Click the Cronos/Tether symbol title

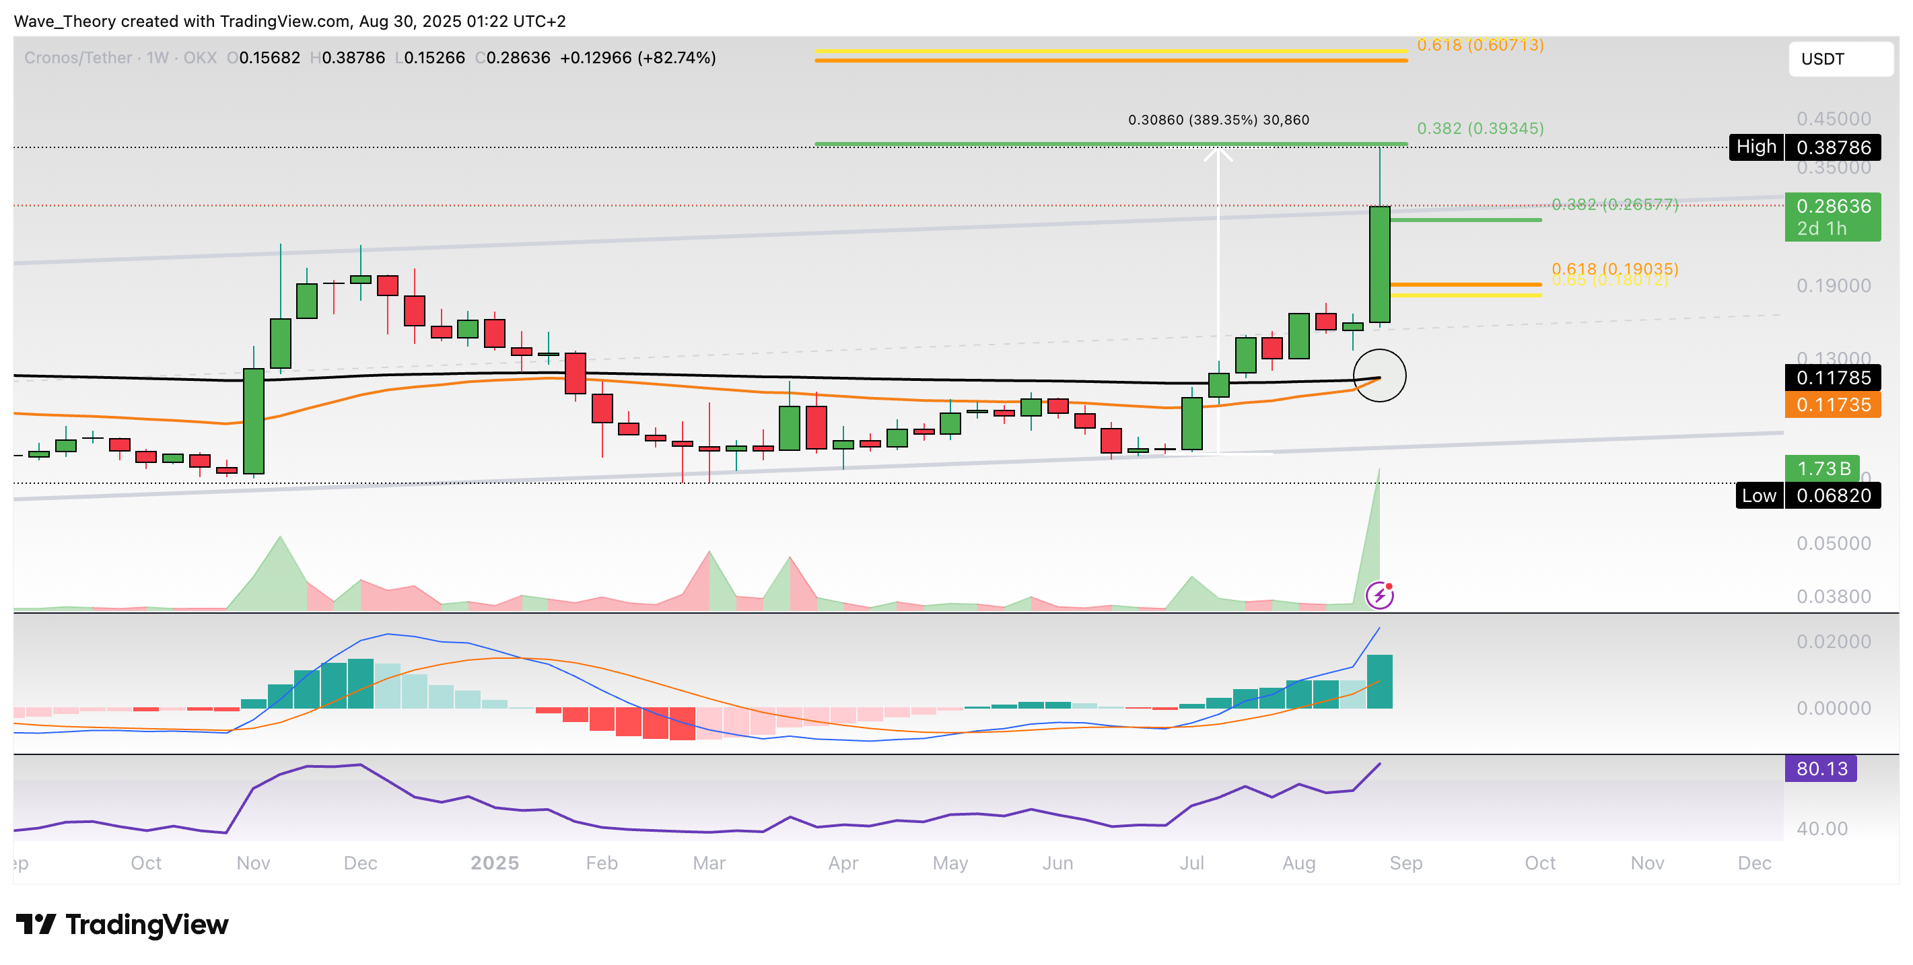click(x=78, y=58)
